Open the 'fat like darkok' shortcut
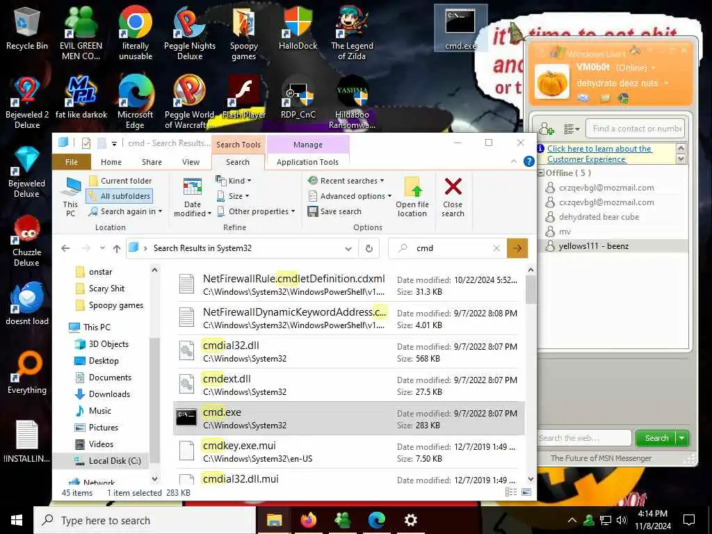This screenshot has width=712, height=534. click(x=81, y=97)
